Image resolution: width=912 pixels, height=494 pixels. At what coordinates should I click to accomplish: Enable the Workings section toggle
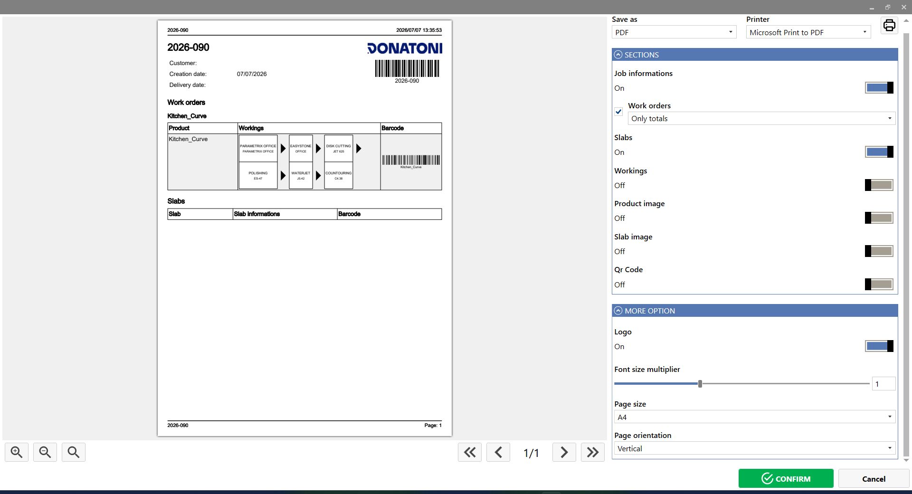879,185
